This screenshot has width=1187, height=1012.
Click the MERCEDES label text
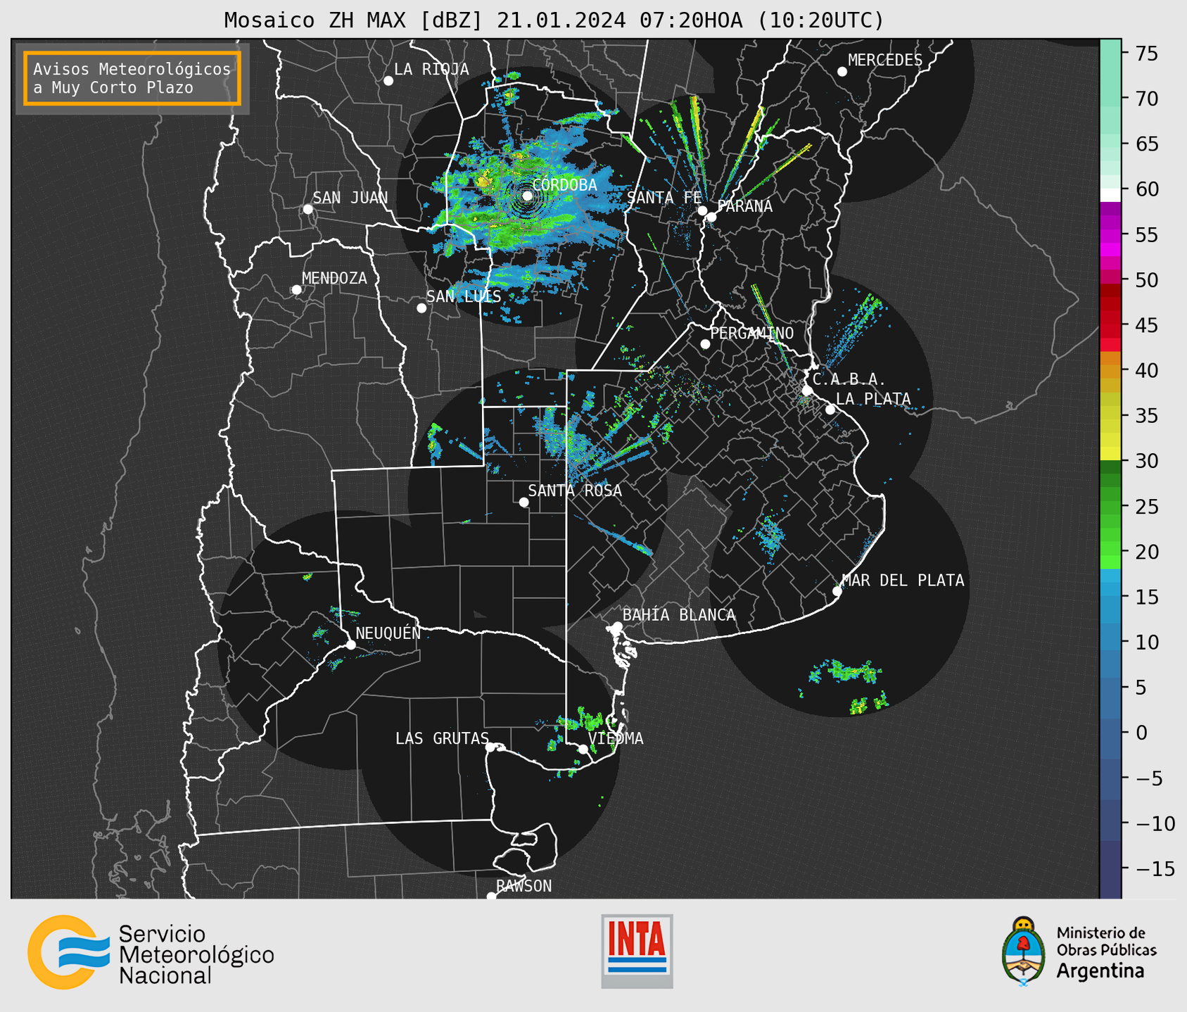point(885,61)
